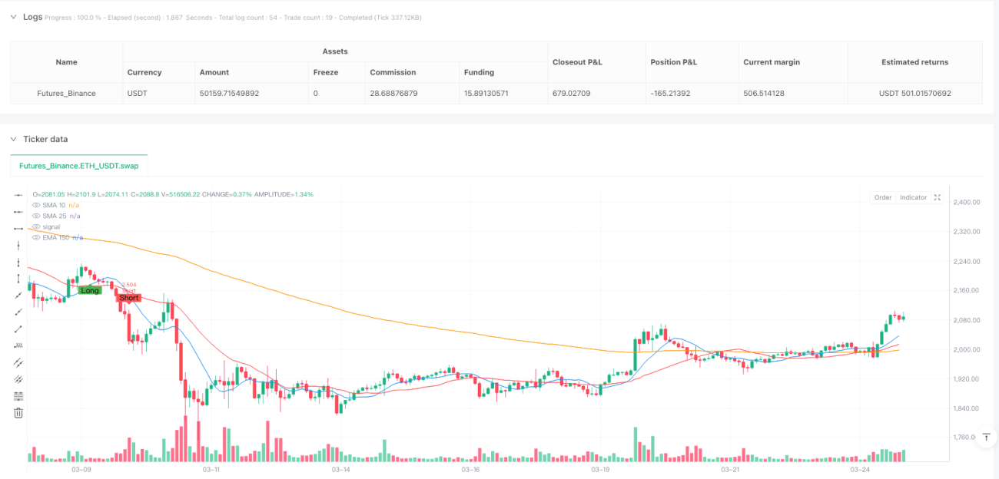Open the Indicator options button
999x479 pixels.
pyautogui.click(x=913, y=197)
